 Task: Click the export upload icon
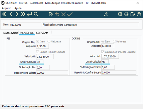pos(106,14)
